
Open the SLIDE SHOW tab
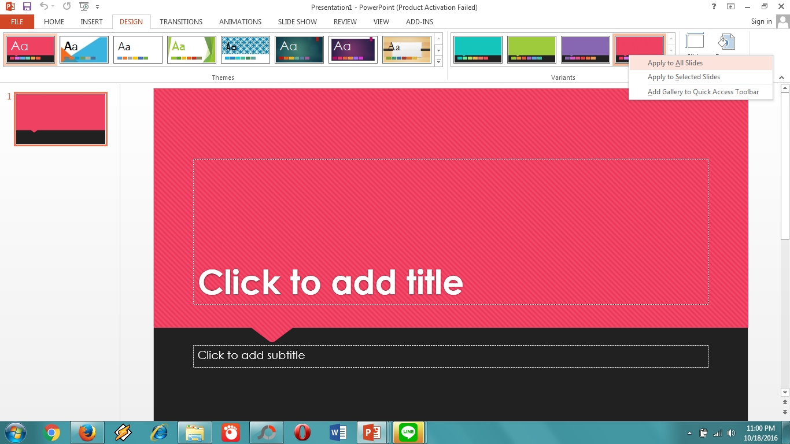tap(297, 22)
